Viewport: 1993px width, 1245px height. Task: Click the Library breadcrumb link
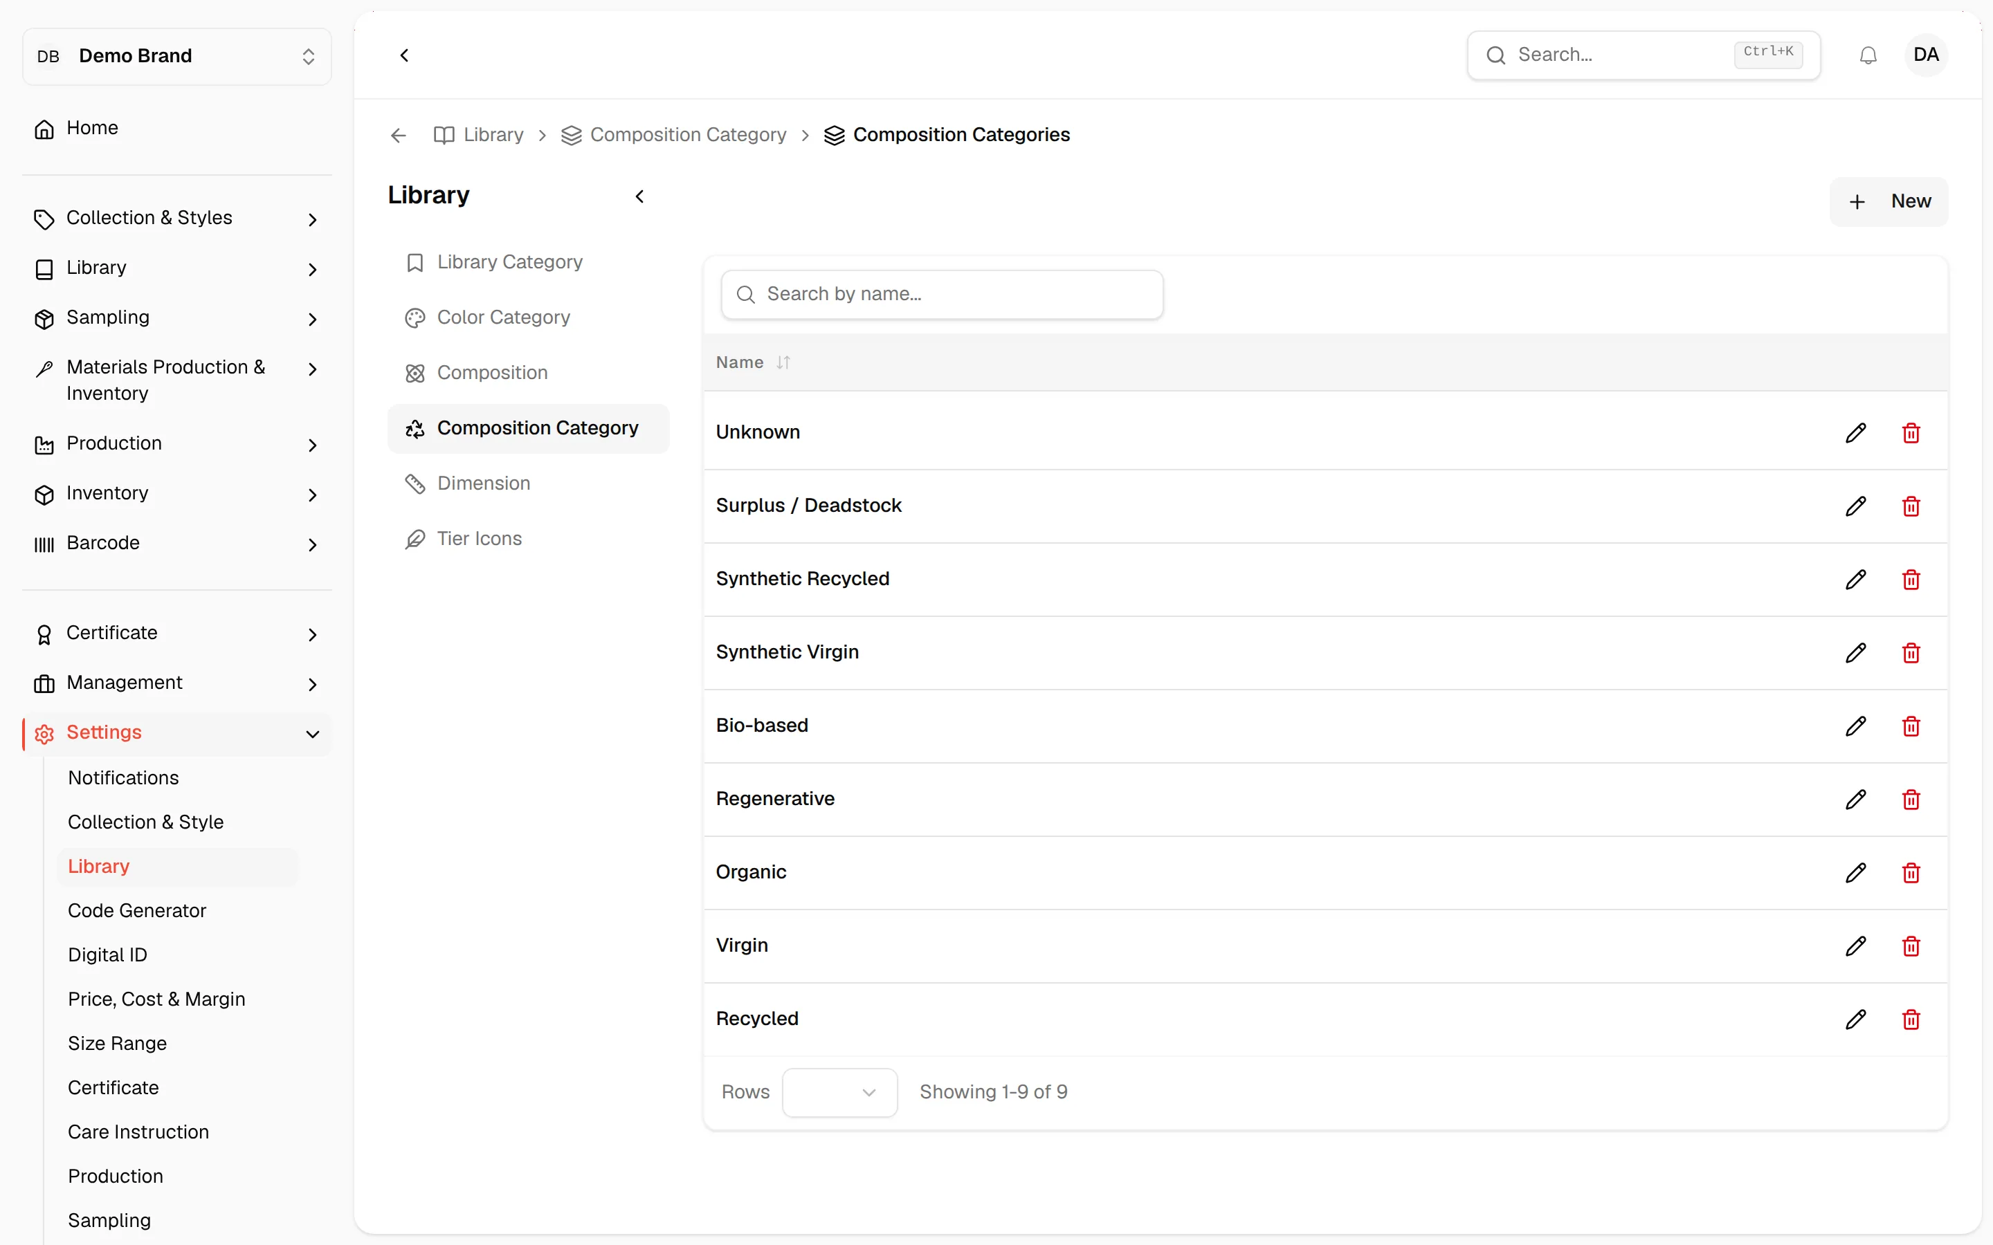478,135
